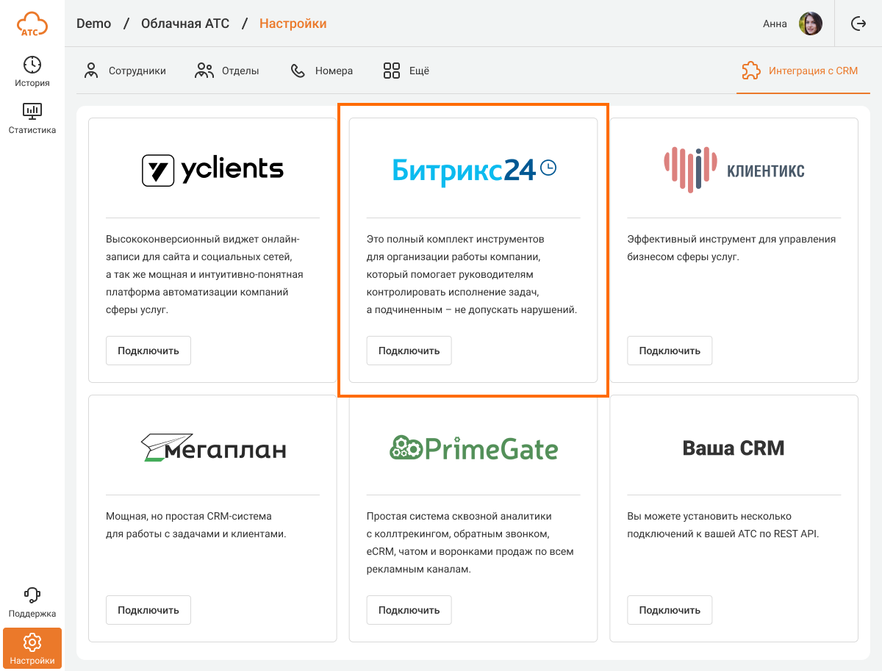This screenshot has height=671, width=882.
Task: Click the puzzle piece integration icon
Action: coord(750,71)
